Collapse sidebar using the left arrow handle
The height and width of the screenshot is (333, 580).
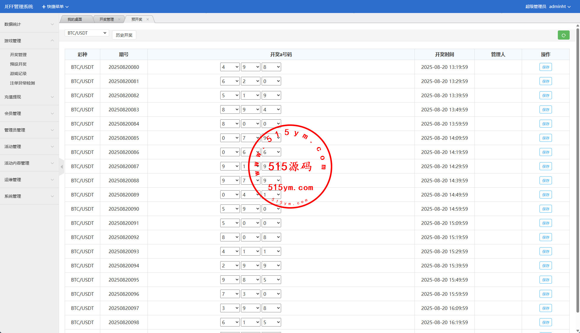pyautogui.click(x=62, y=167)
